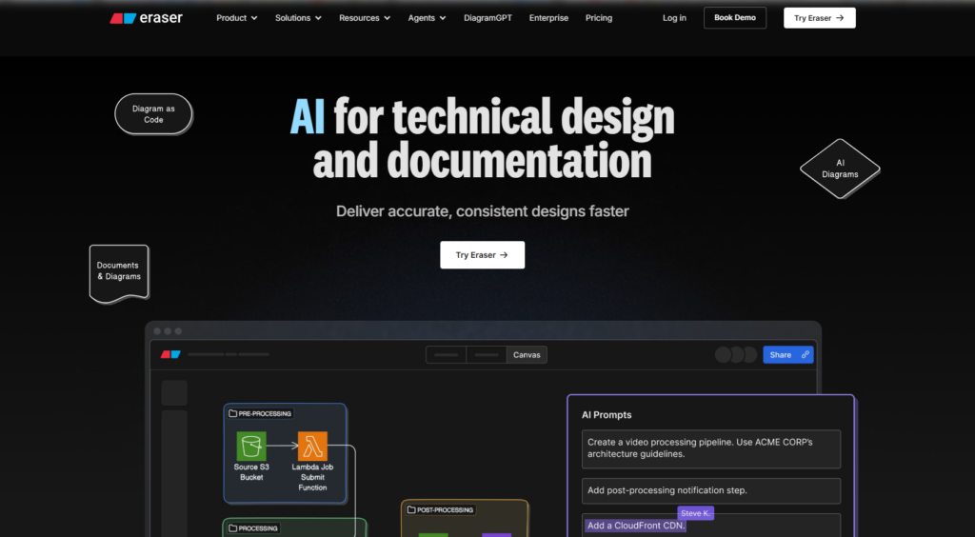Click the Book Demo button
This screenshot has width=975, height=537.
(735, 18)
